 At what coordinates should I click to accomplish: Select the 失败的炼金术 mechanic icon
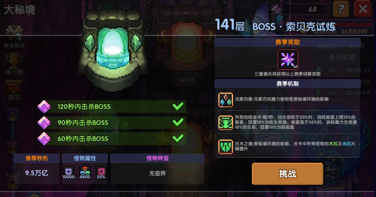click(x=225, y=122)
